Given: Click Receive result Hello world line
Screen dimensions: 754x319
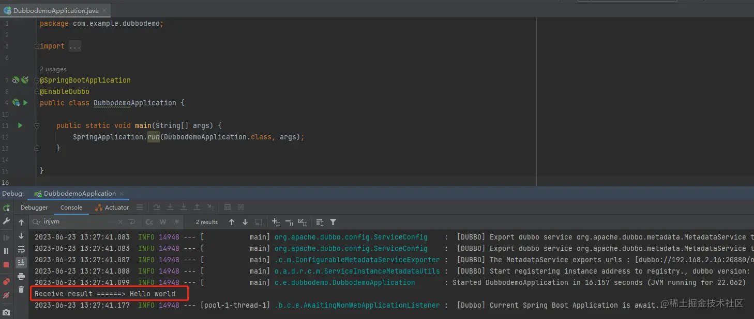Looking at the screenshot, I should click(x=105, y=294).
